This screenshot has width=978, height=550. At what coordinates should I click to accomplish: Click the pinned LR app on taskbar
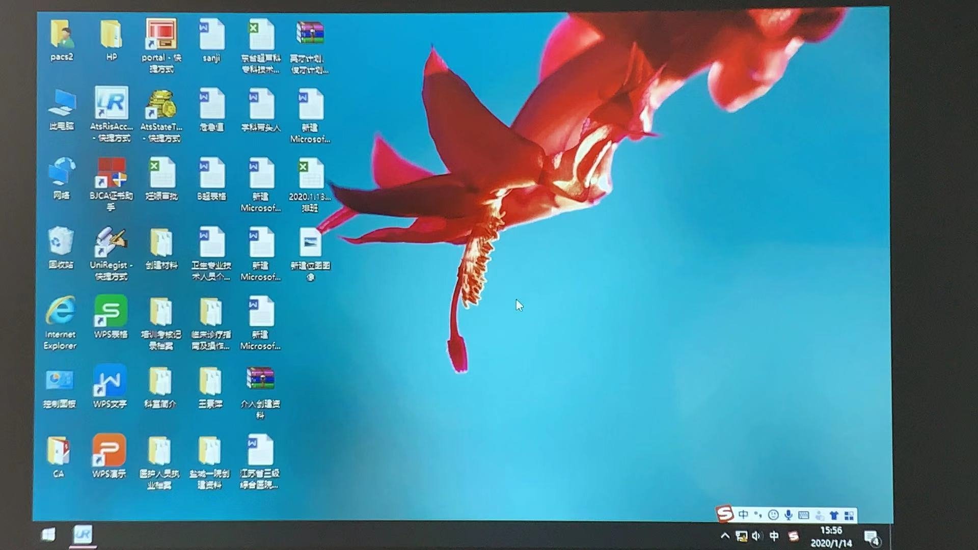pyautogui.click(x=83, y=534)
